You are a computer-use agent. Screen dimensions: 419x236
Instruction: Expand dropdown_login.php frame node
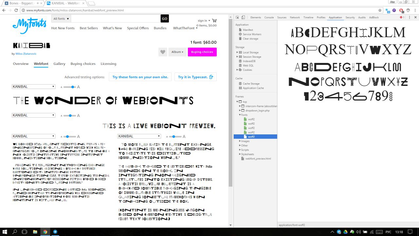click(240, 110)
